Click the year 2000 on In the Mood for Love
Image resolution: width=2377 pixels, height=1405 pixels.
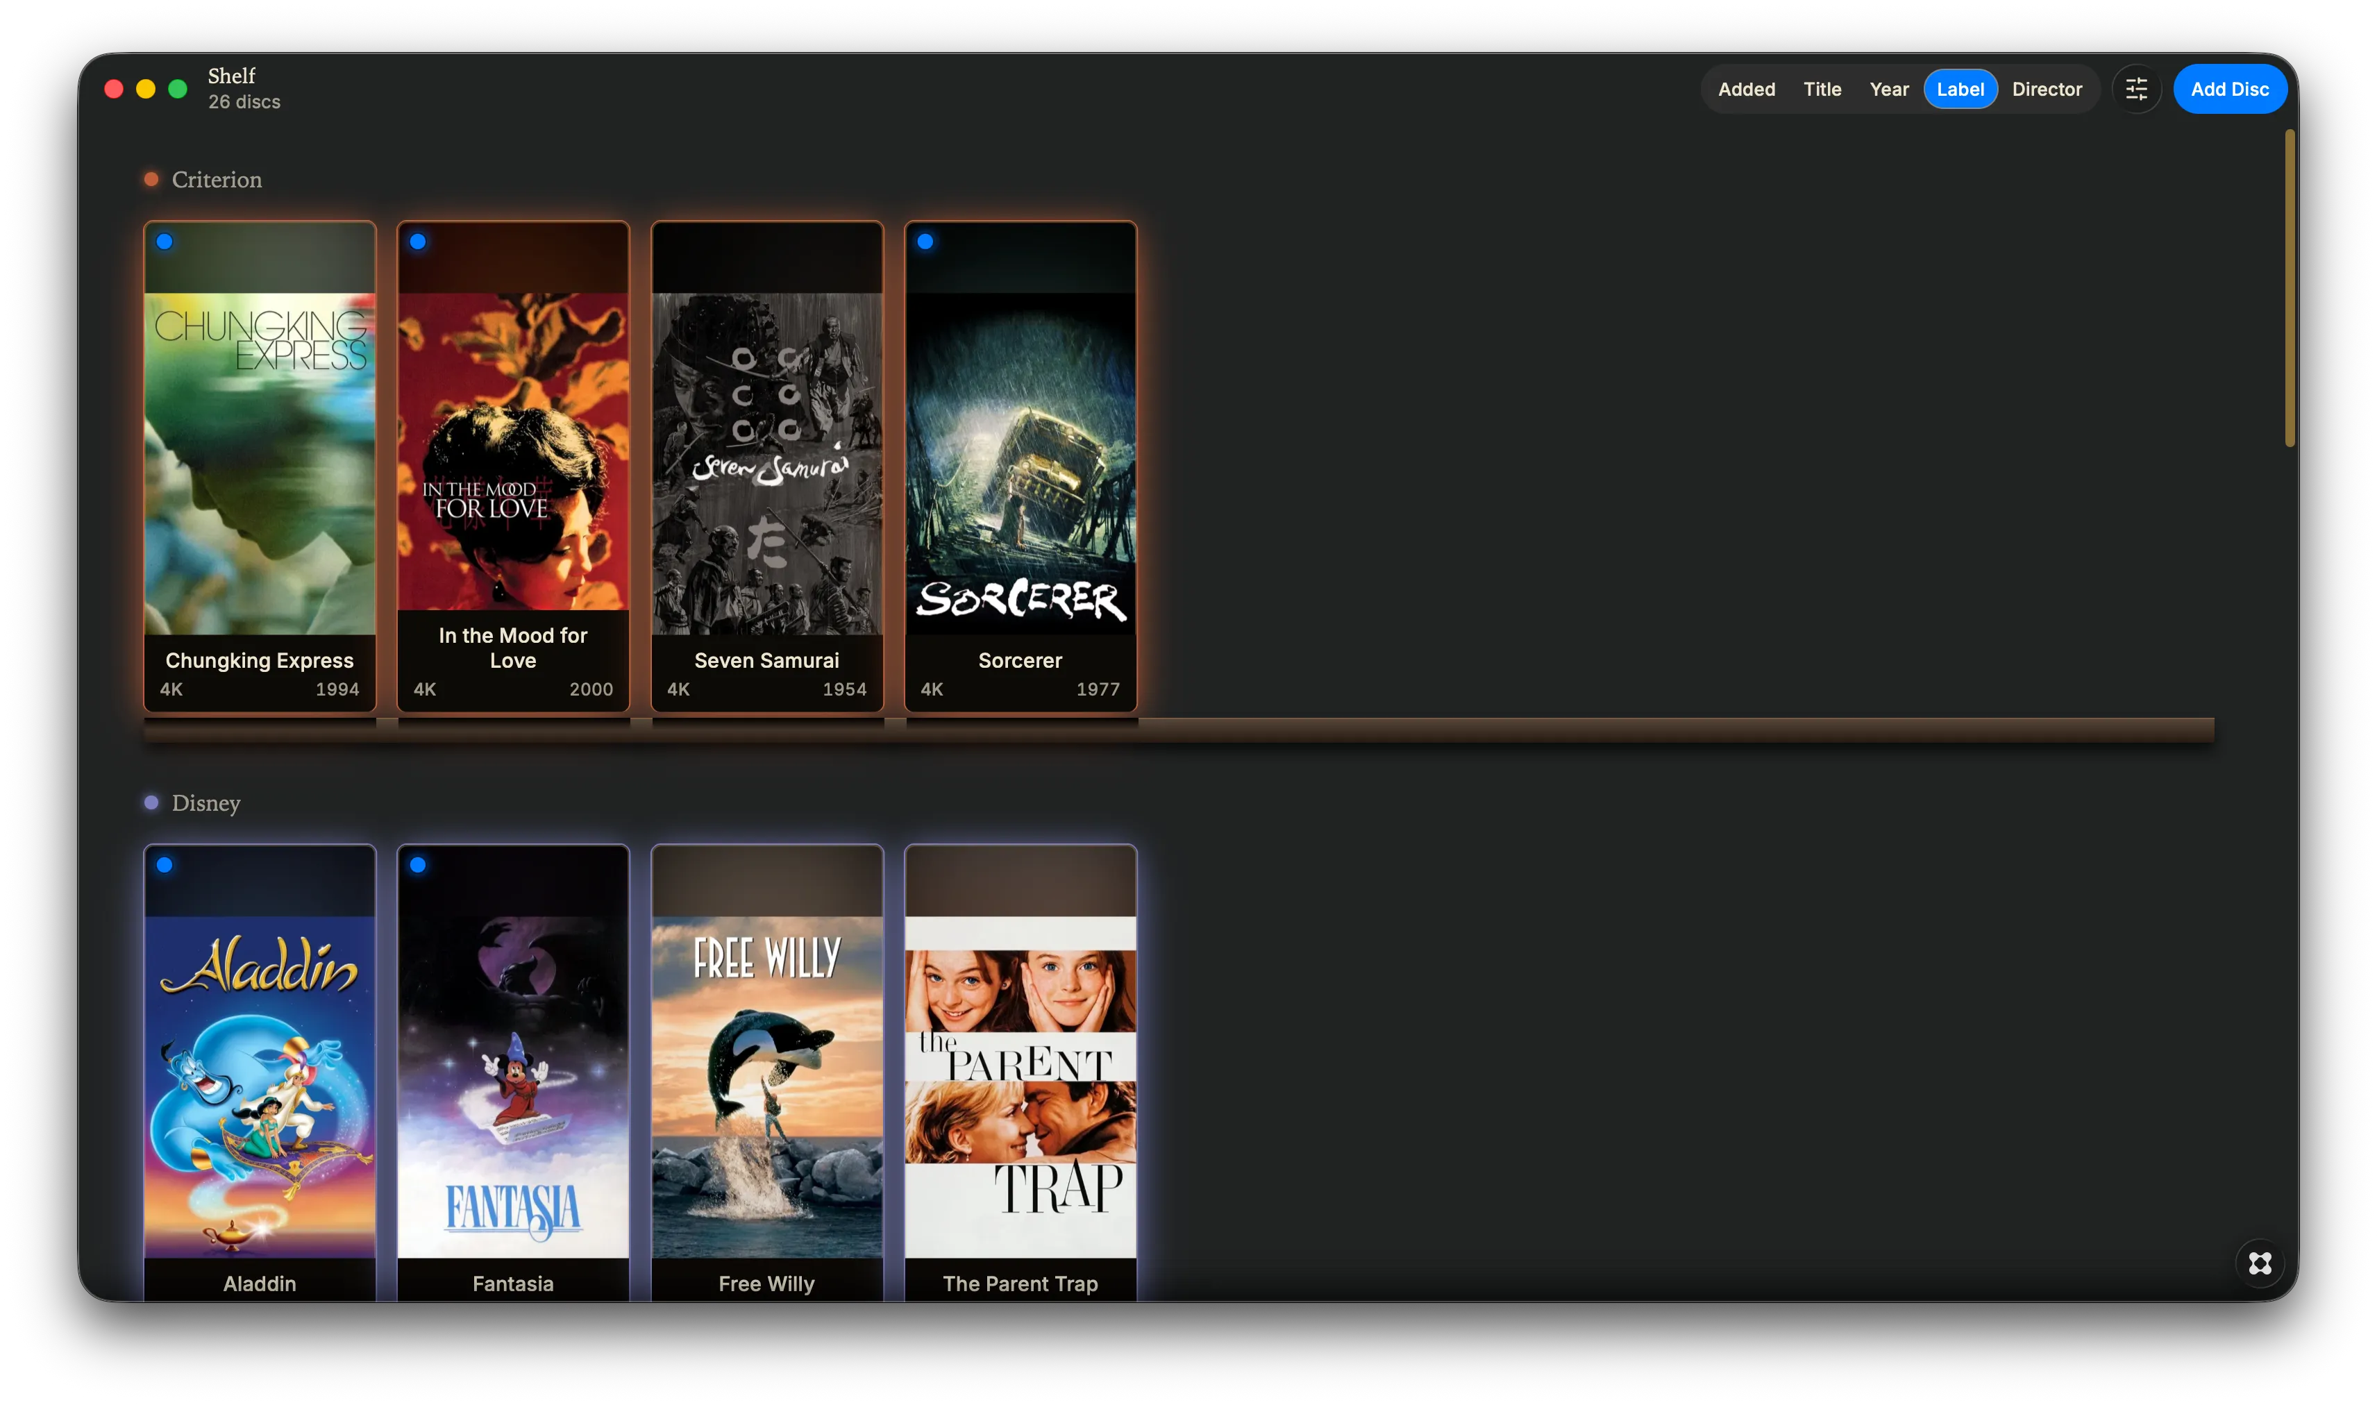[x=591, y=689]
